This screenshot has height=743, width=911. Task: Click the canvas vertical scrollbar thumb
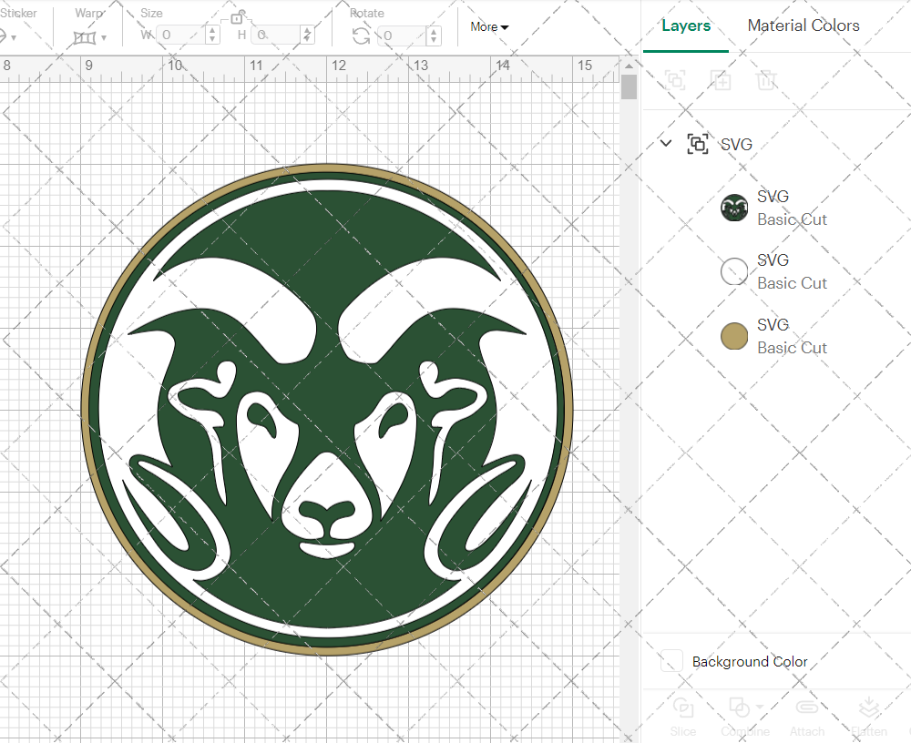[629, 87]
